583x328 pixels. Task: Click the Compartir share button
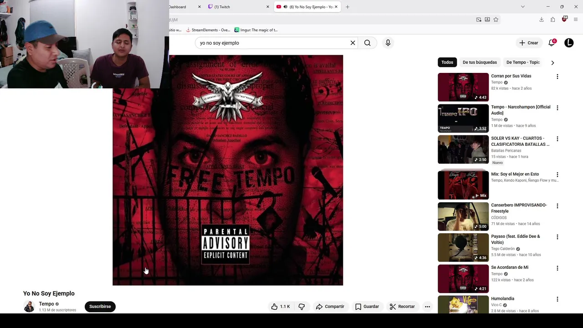tap(330, 307)
